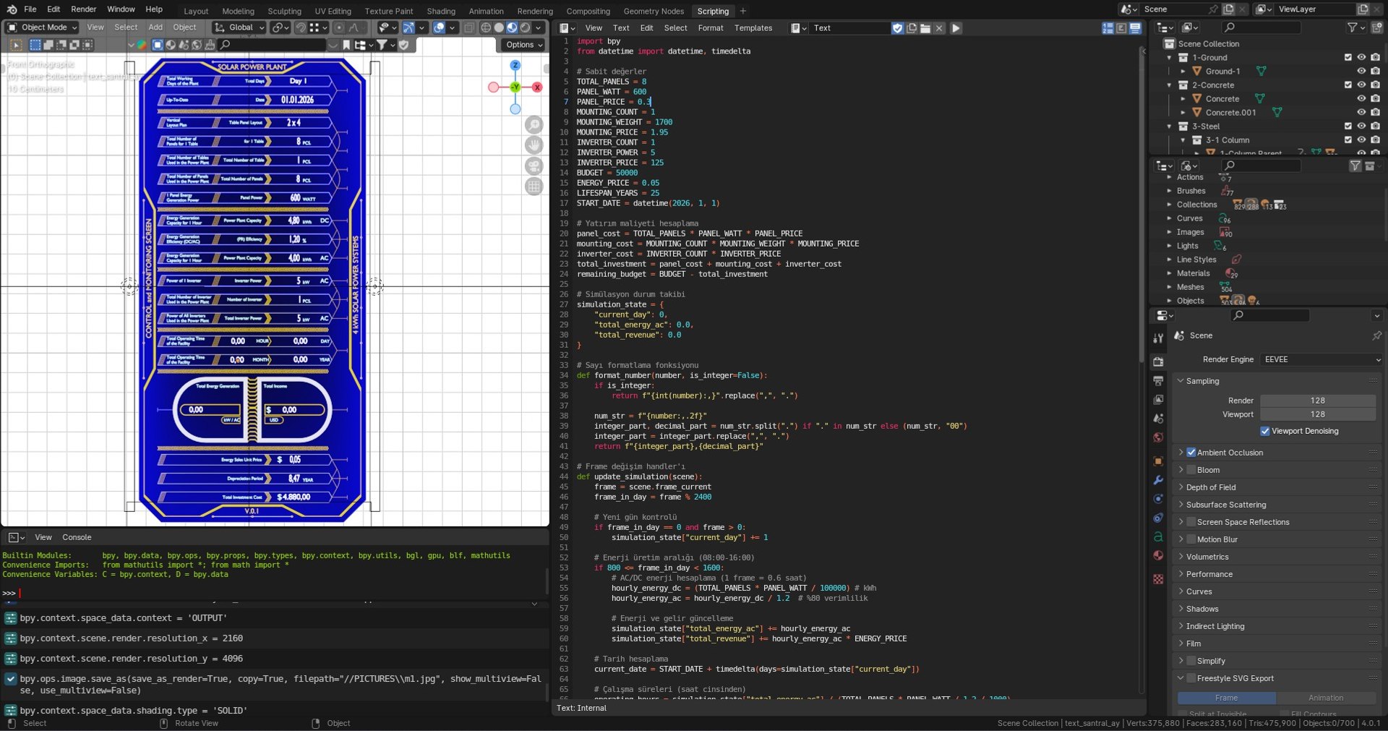Select wireframe viewport shading mode
The height and width of the screenshot is (731, 1388).
[x=486, y=27]
